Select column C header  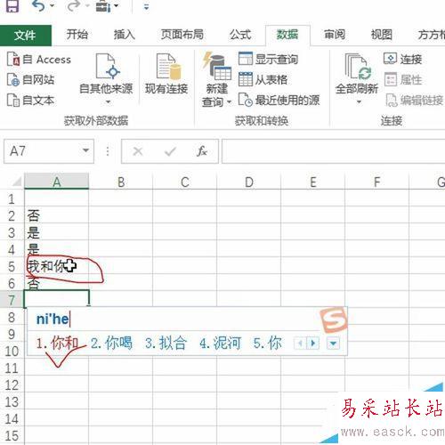pos(185,182)
